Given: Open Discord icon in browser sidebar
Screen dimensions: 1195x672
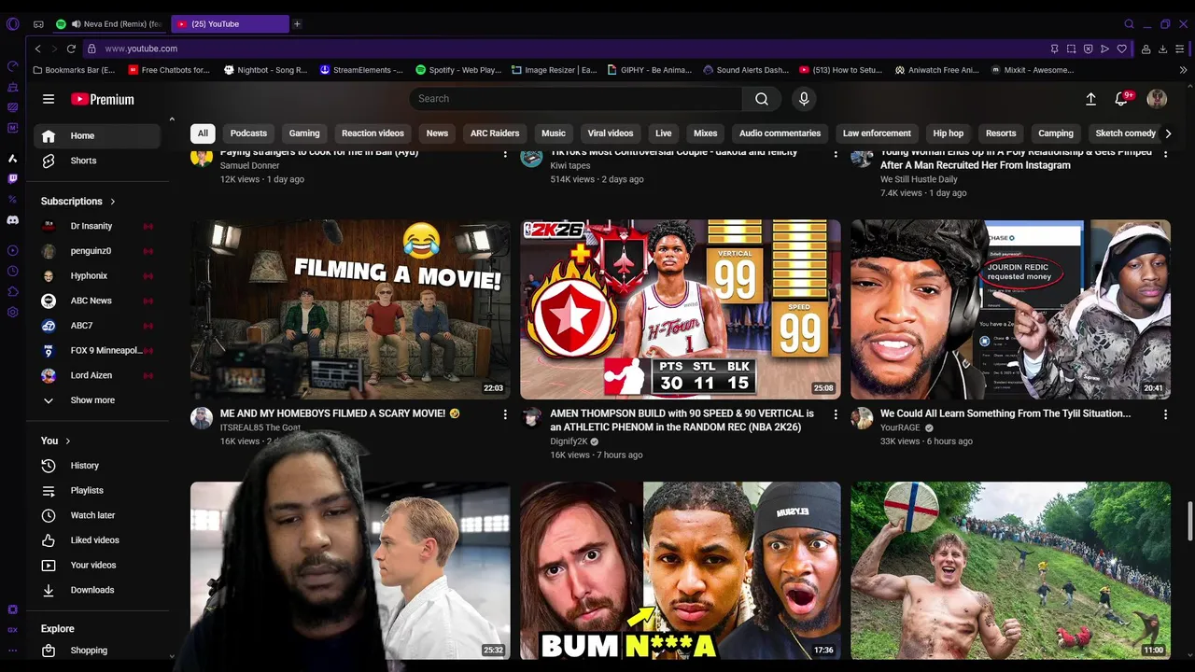Looking at the screenshot, I should (x=13, y=220).
